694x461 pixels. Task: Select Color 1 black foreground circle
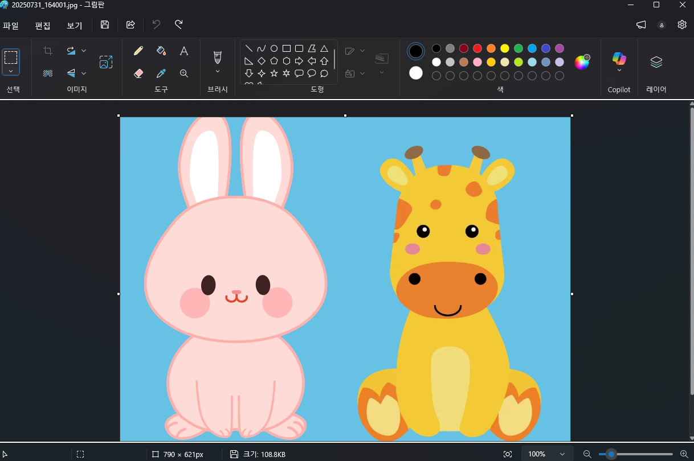coord(416,51)
